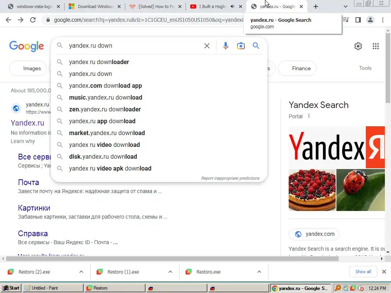The height and width of the screenshot is (293, 391).
Task: Switch to the Download Windows tab
Action: click(x=92, y=6)
